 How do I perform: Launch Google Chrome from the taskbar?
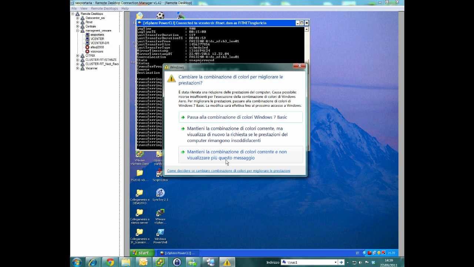point(110,262)
